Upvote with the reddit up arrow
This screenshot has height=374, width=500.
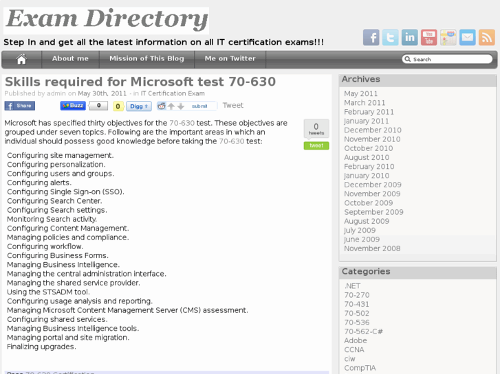[x=171, y=106]
